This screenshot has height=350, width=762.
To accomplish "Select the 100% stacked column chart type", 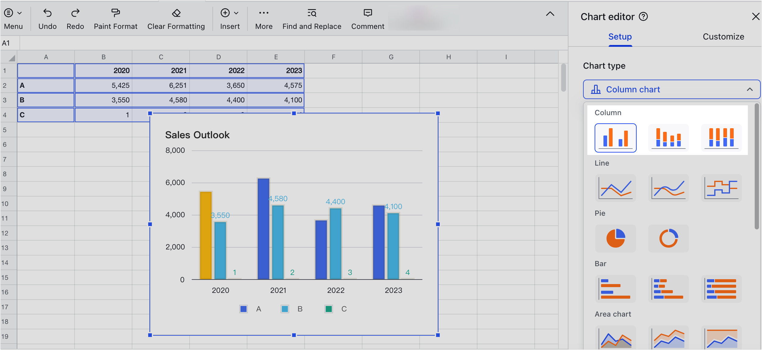I will click(x=722, y=138).
